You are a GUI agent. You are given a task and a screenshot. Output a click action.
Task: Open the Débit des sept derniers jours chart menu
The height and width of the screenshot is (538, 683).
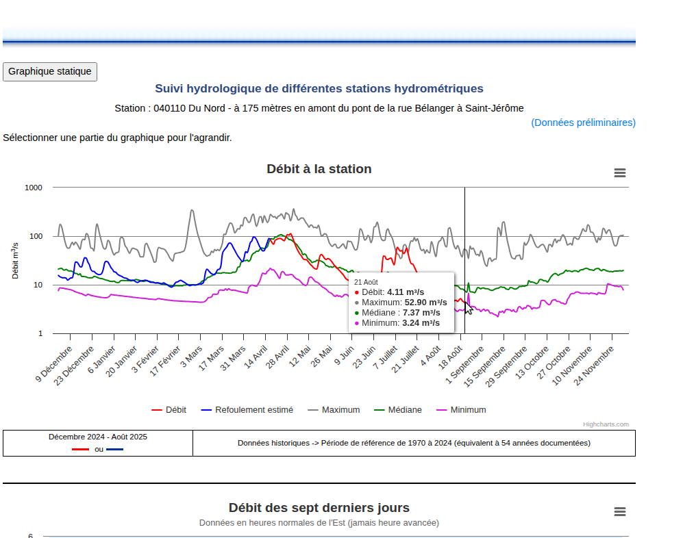(620, 511)
